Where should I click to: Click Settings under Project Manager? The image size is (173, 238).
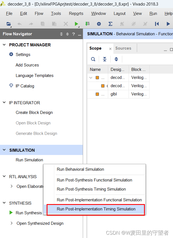[23, 55]
